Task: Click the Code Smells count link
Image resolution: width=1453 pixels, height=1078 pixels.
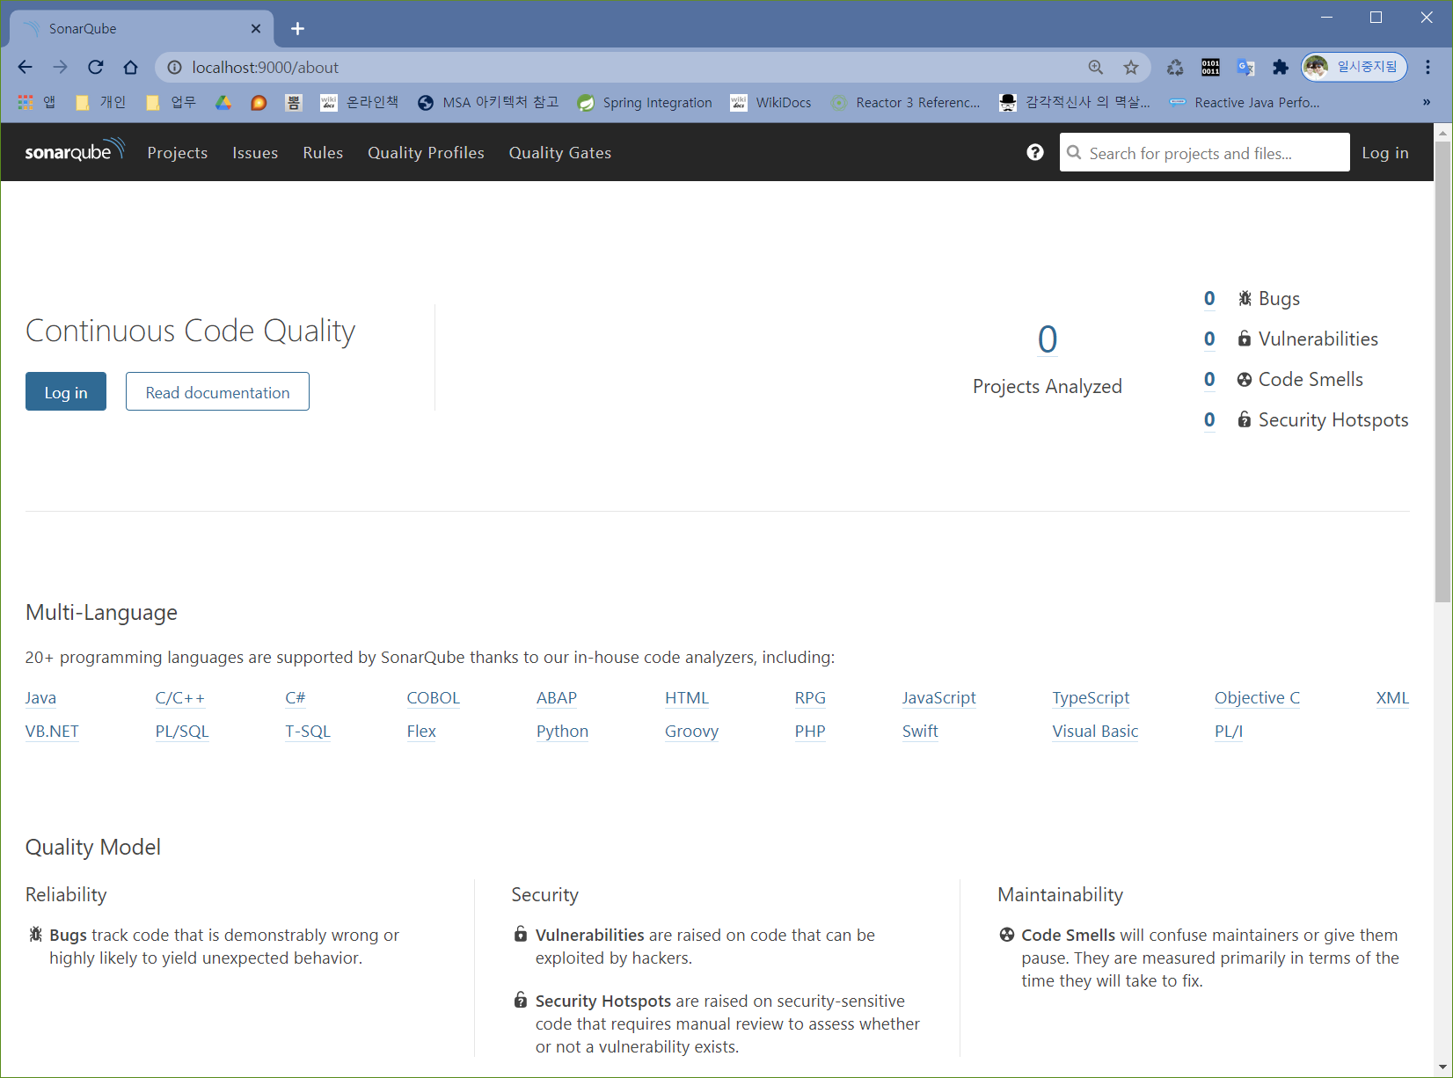Action: coord(1209,380)
